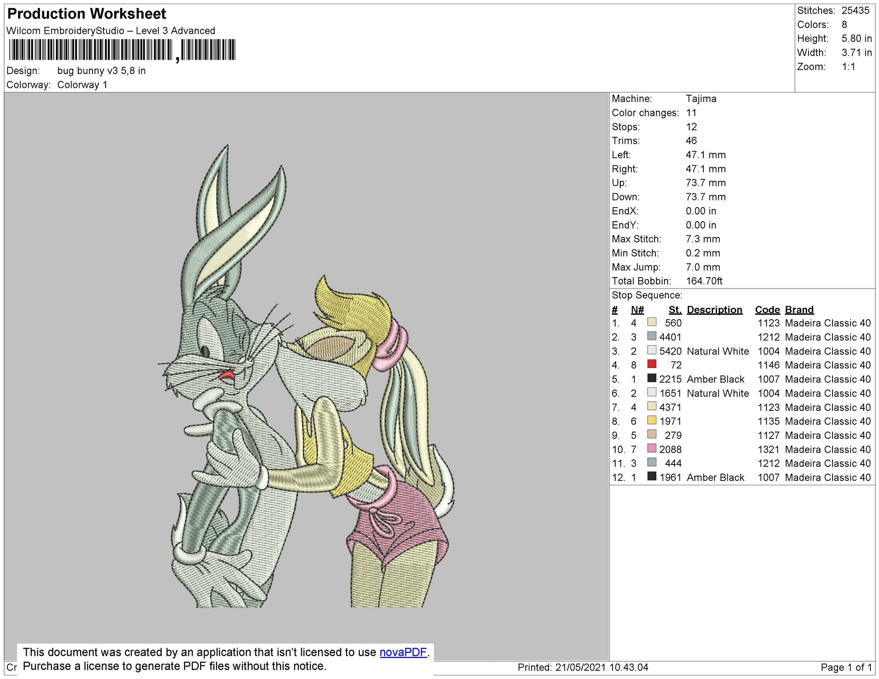Click the embroidery design preview image
Viewport: 879px width, 679px height.
coord(306,376)
